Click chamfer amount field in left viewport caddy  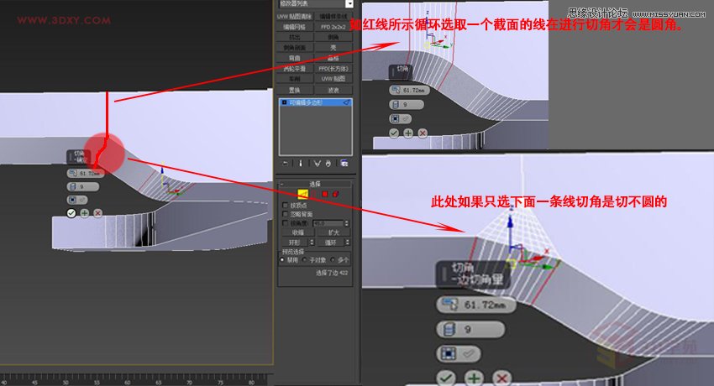coord(85,173)
